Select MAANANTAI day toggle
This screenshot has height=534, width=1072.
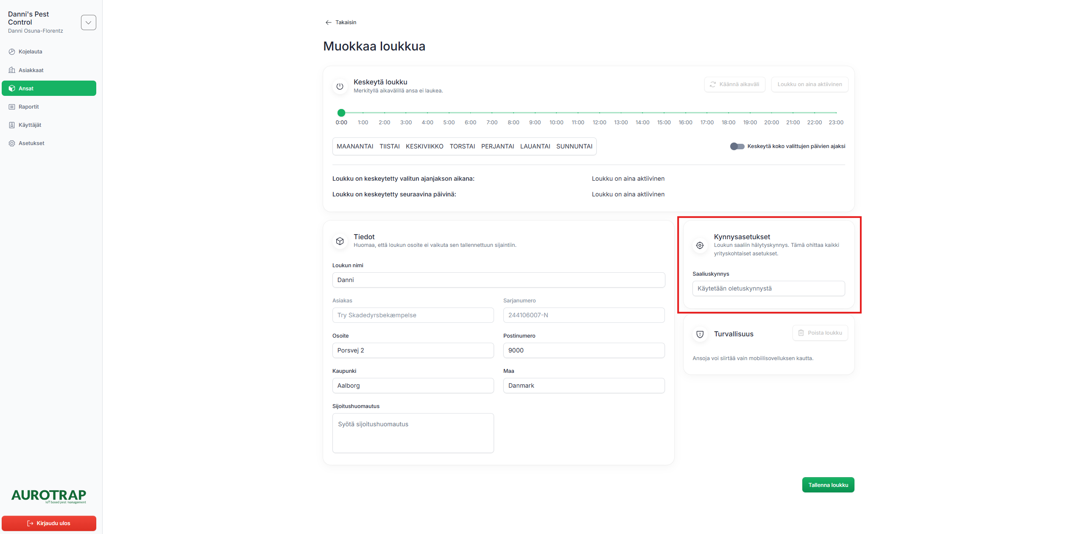point(355,146)
